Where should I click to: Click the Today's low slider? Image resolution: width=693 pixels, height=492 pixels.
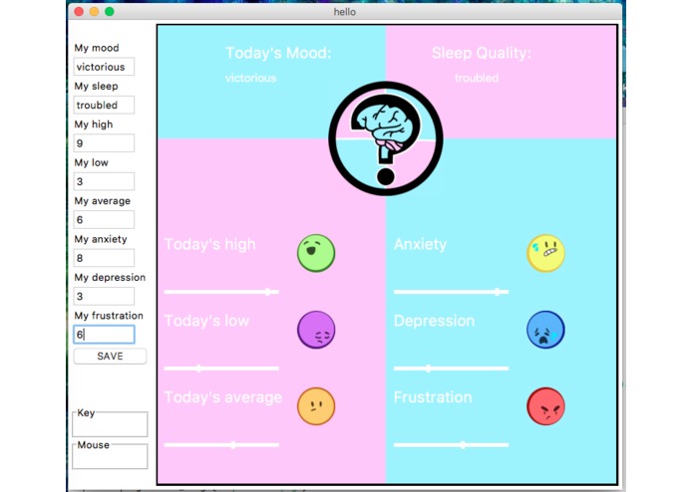[221, 369]
